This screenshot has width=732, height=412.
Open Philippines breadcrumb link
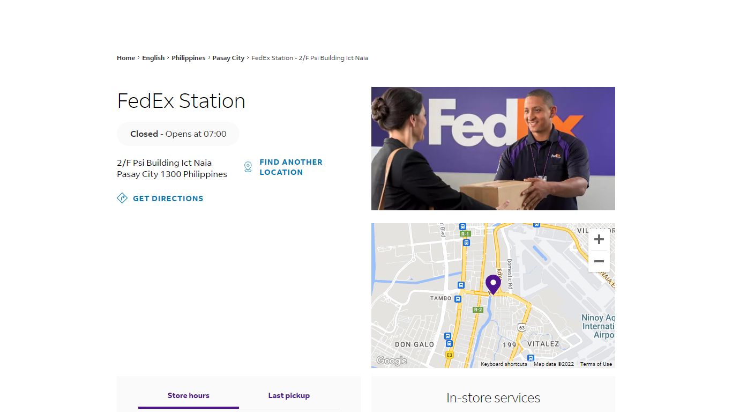click(x=189, y=58)
